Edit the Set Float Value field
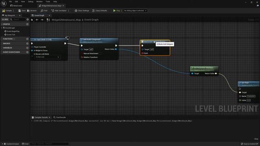 pos(248,100)
